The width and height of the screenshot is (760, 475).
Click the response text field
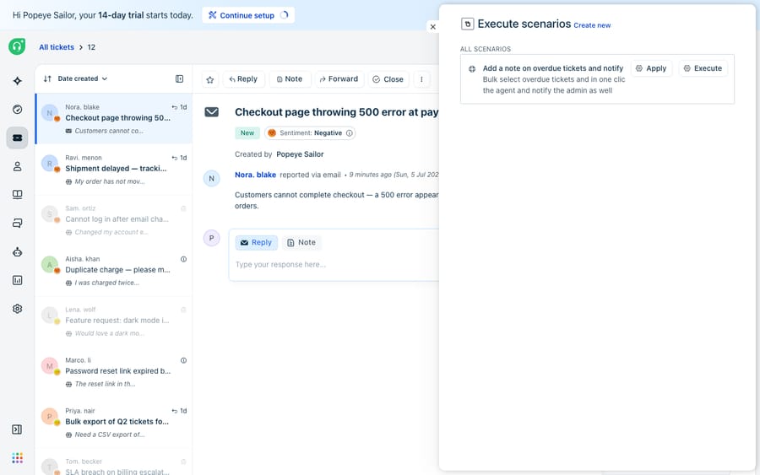coord(334,265)
